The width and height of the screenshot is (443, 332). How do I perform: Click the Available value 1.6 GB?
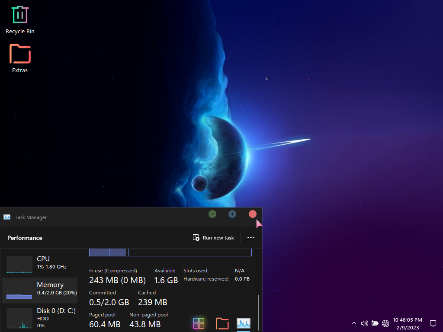(166, 280)
